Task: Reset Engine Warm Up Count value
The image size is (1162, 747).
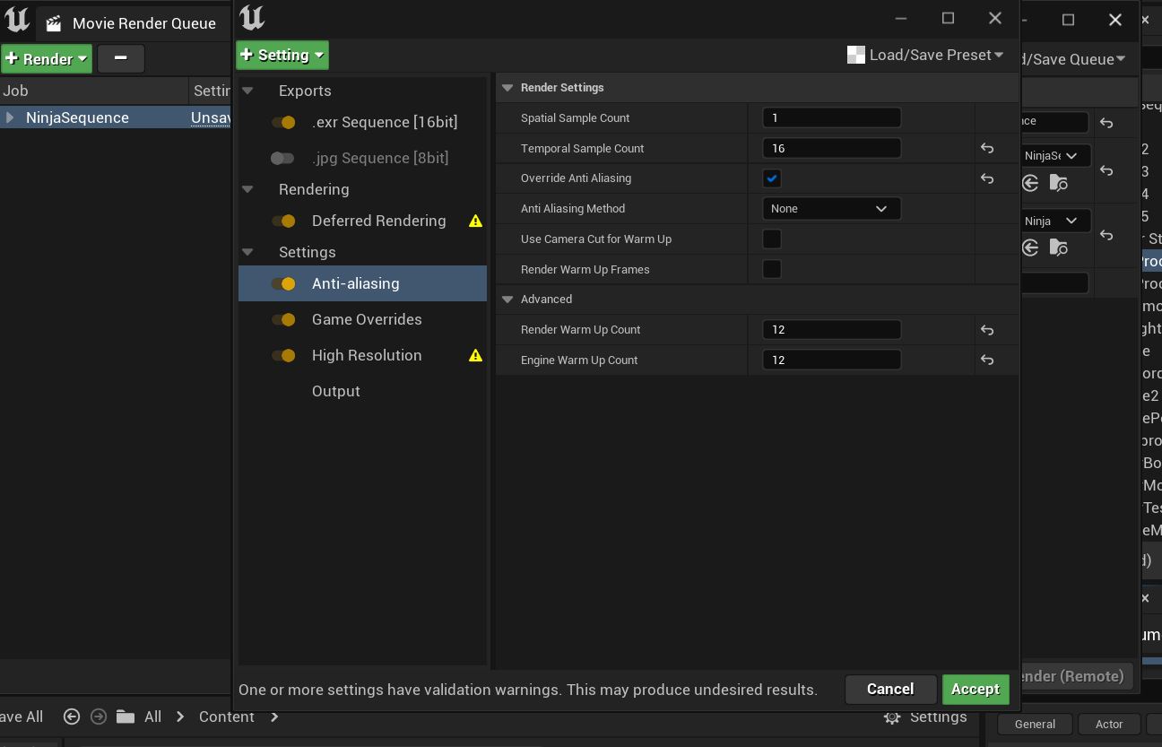Action: [987, 360]
